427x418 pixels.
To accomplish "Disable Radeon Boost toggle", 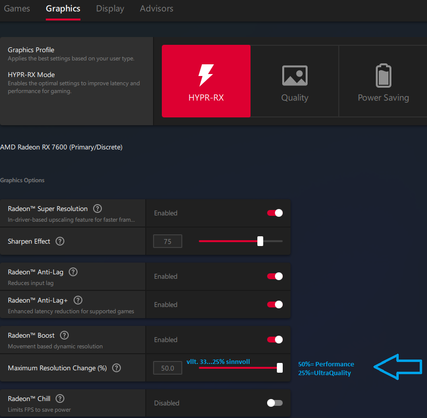I will point(275,340).
